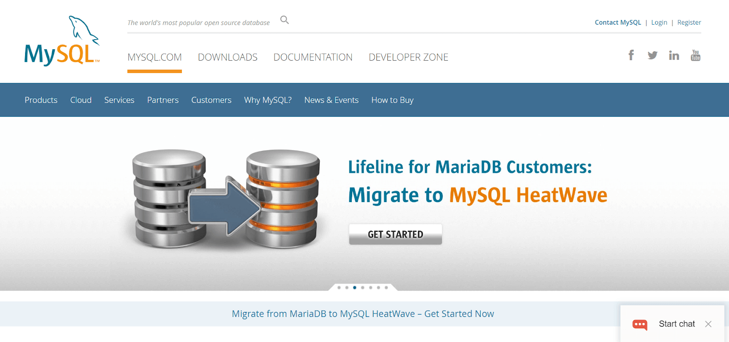The width and height of the screenshot is (729, 342).
Task: Click the "Lifeline for MariaDB Customers:" headline
Action: pos(470,167)
